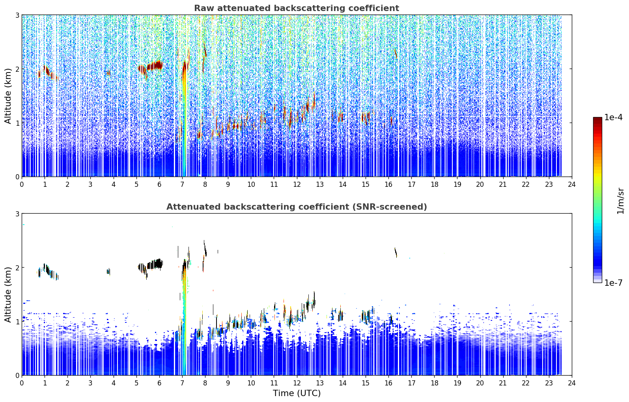
Task: Click the altitude tick 3 on upper plot
Action: coord(17,15)
